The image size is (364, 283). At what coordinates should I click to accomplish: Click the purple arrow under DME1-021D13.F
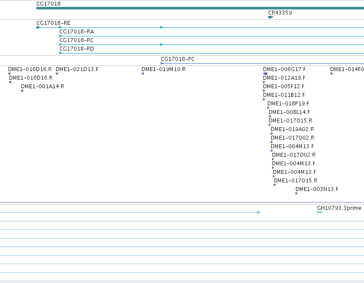point(56,74)
